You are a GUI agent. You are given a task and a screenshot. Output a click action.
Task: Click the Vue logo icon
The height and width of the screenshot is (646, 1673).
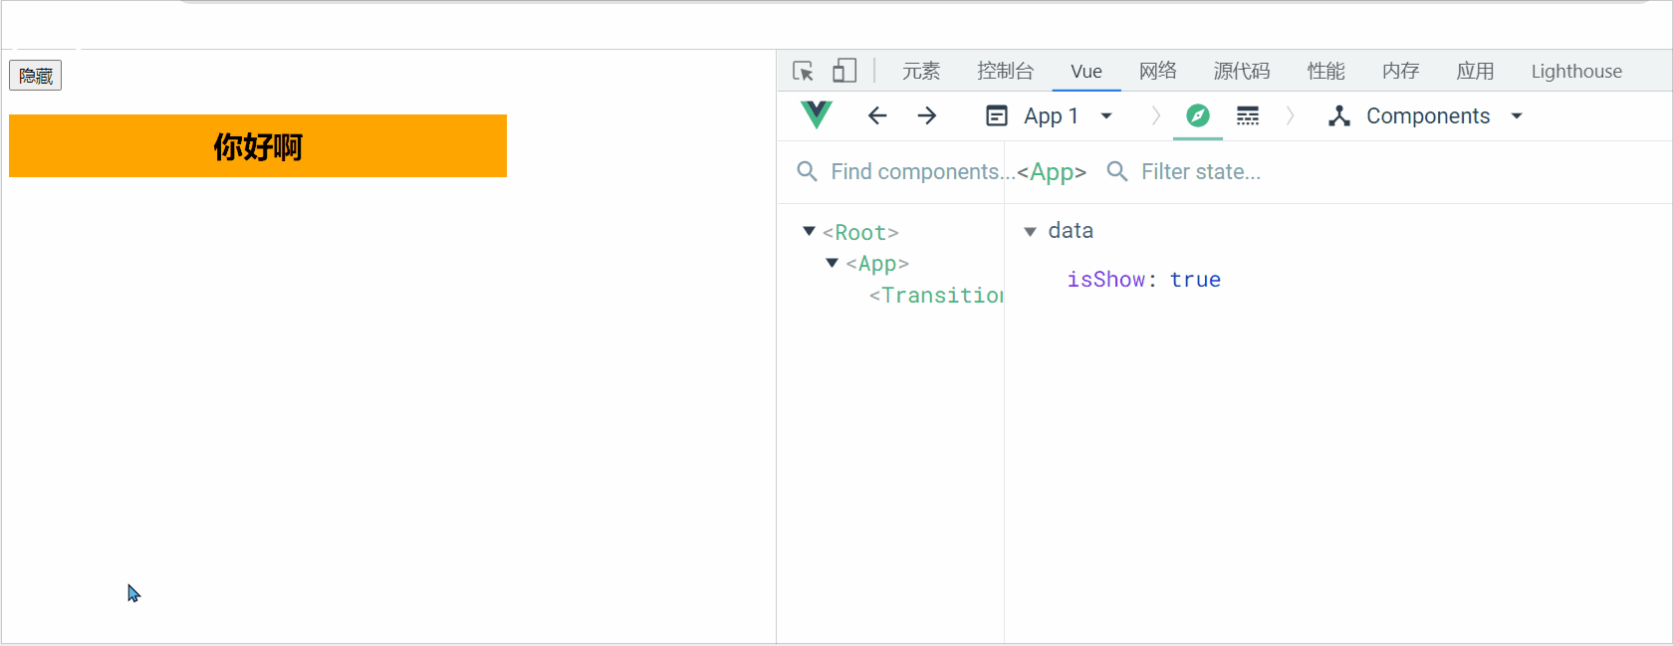pyautogui.click(x=817, y=115)
